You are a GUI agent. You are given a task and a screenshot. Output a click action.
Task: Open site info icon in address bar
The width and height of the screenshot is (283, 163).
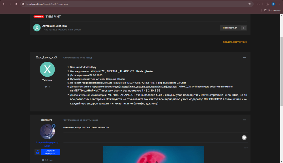click(x=23, y=4)
